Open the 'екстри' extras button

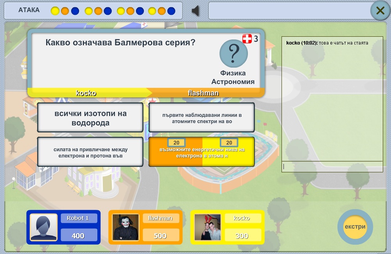[355, 227]
